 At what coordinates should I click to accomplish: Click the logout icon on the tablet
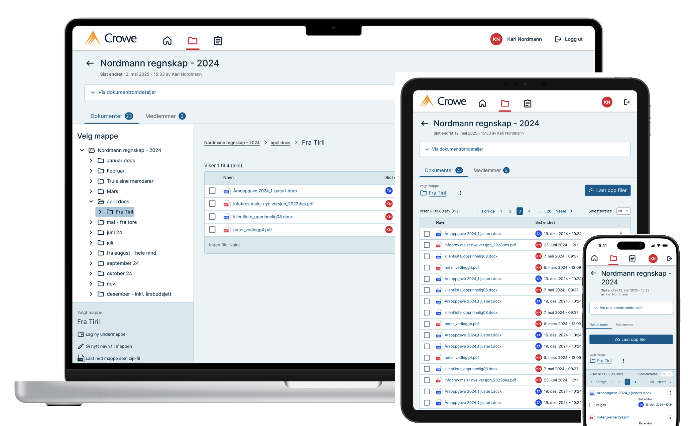627,102
